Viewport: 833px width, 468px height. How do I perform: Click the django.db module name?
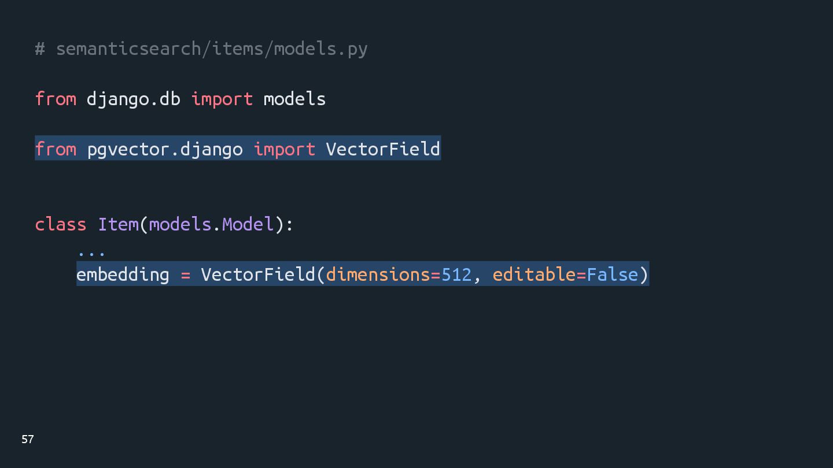coord(134,99)
